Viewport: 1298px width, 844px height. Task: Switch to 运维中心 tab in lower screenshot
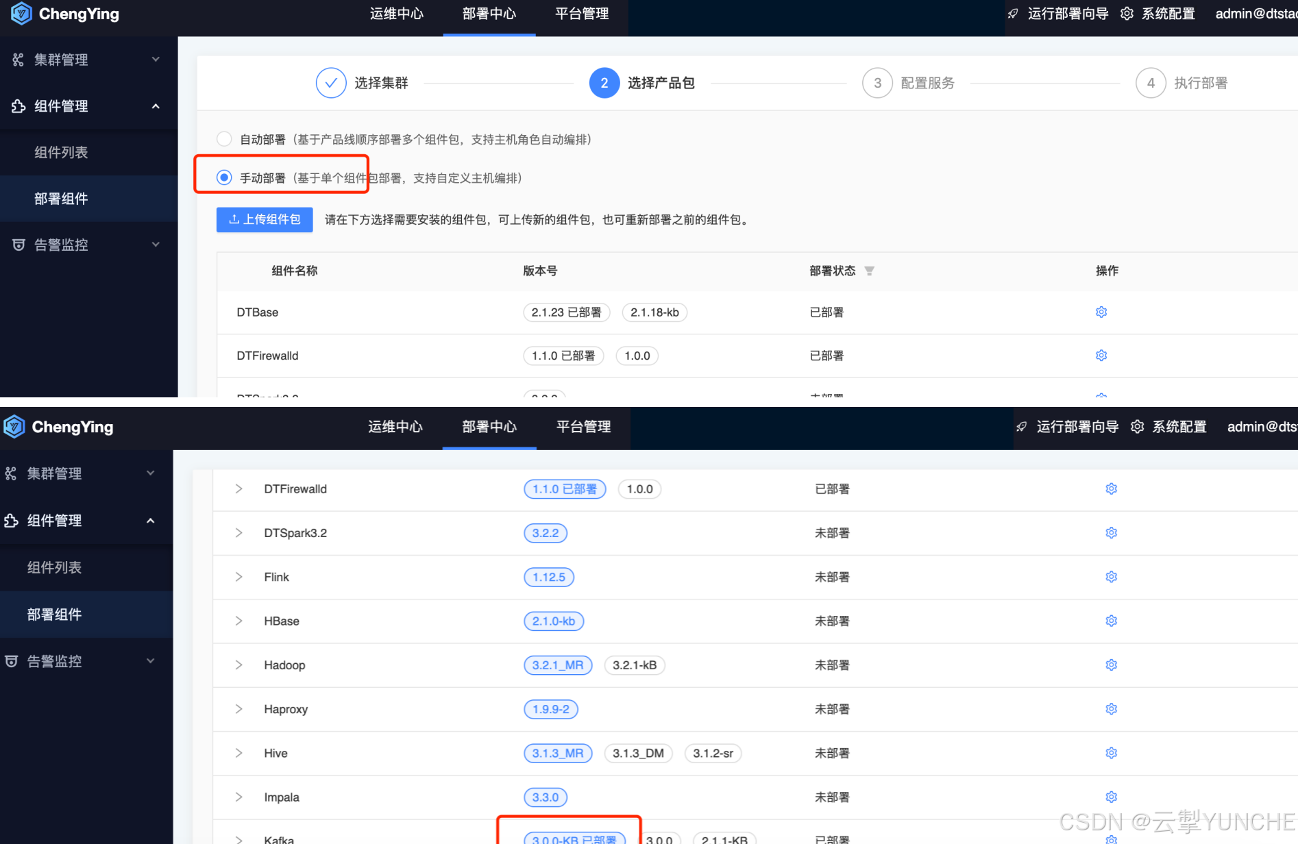(395, 427)
